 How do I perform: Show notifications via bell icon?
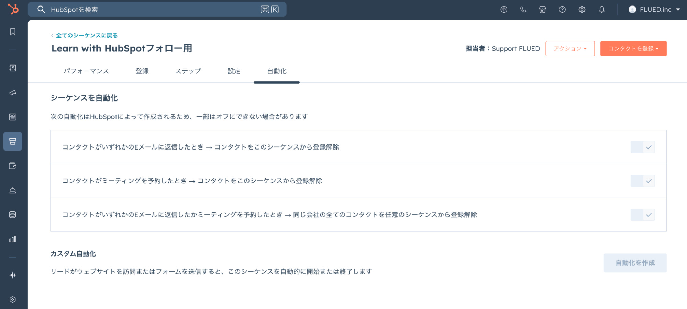click(601, 10)
